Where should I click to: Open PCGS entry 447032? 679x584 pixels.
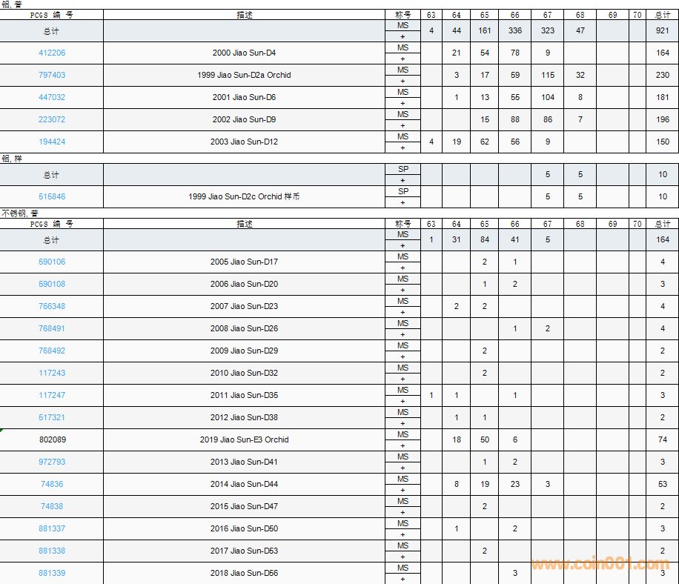[52, 98]
